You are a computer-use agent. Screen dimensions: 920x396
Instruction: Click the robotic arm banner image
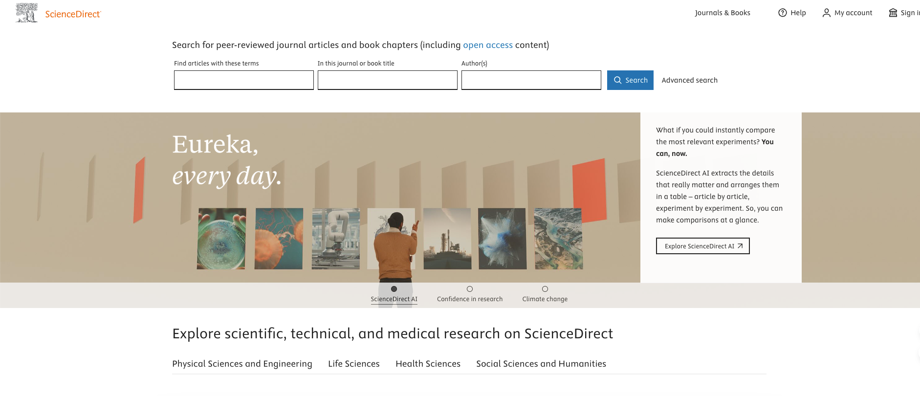pyautogui.click(x=336, y=239)
